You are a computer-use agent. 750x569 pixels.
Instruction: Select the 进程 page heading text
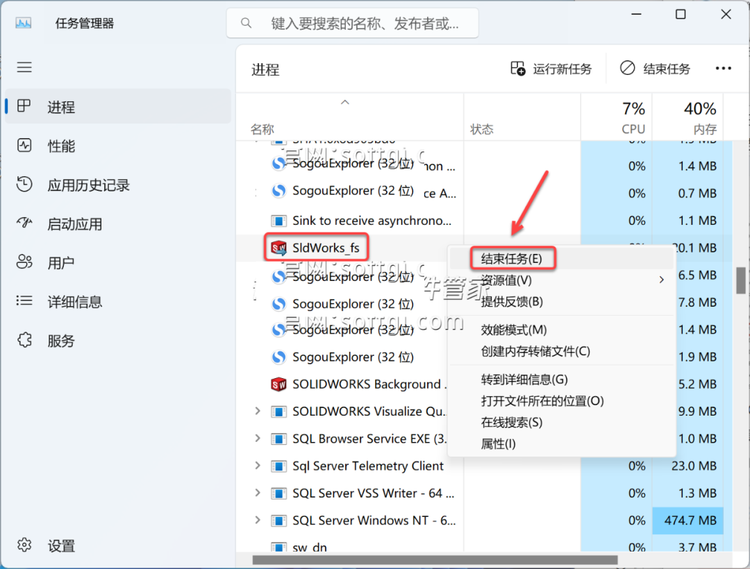click(x=265, y=70)
